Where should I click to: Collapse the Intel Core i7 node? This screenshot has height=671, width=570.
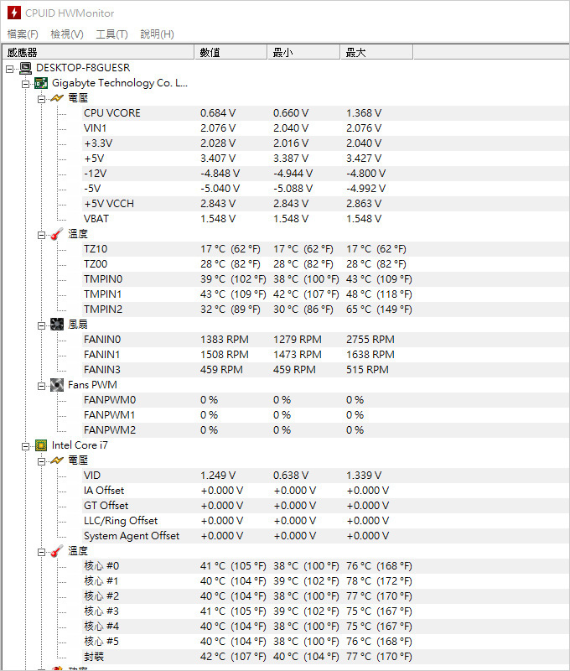point(26,446)
